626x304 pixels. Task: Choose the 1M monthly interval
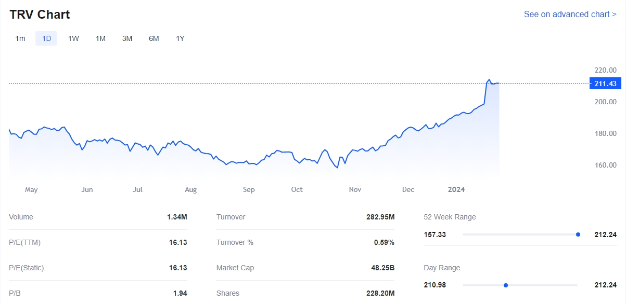[x=100, y=38]
